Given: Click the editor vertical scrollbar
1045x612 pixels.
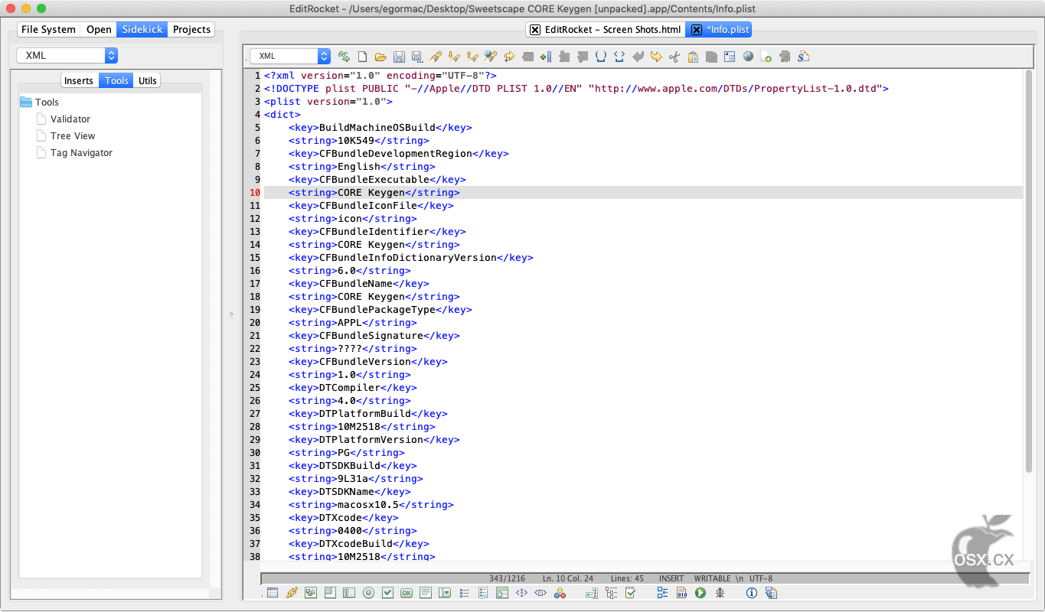Looking at the screenshot, I should (1028, 272).
